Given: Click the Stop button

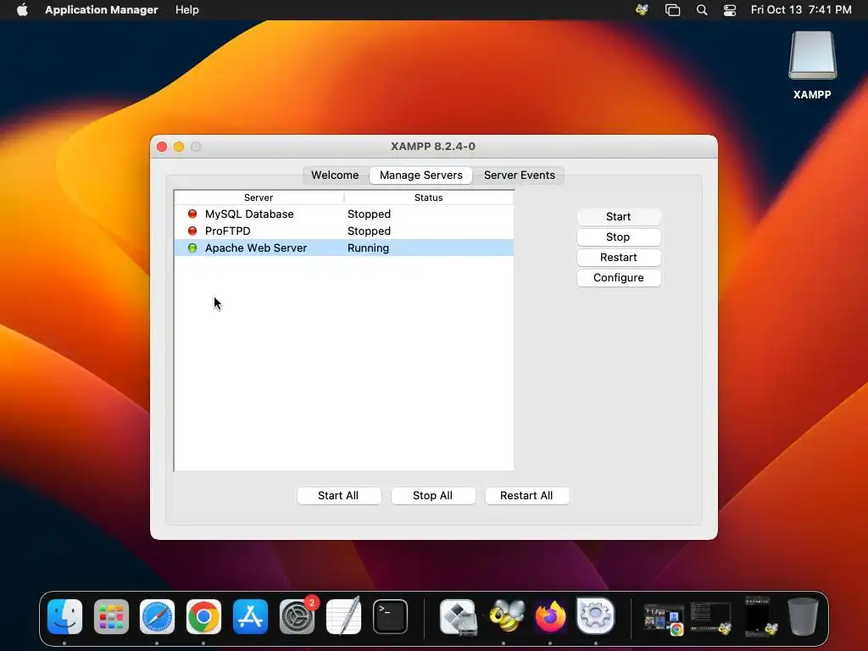Looking at the screenshot, I should click(x=618, y=237).
